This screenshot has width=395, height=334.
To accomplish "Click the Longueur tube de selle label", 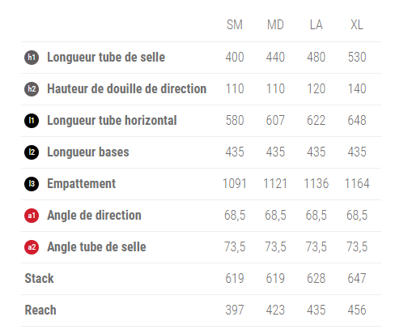I will click(106, 58).
